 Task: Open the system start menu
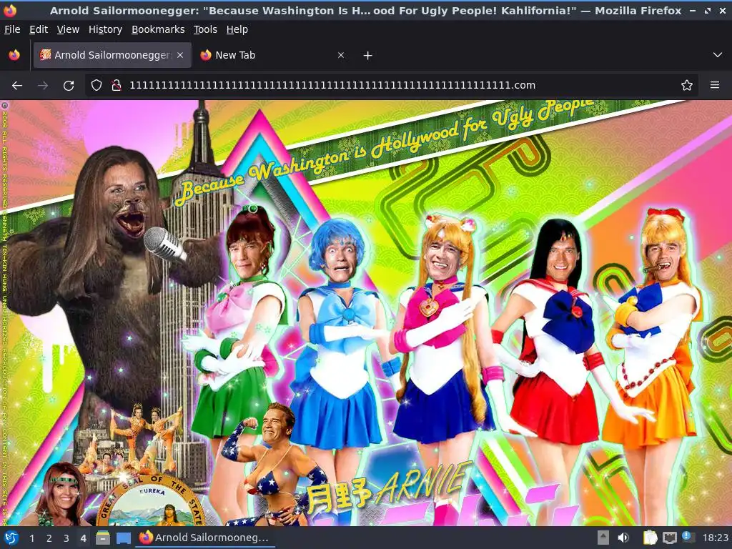tap(11, 538)
